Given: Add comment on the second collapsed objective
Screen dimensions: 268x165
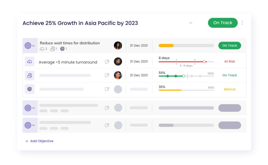Looking at the screenshot, I should (107, 108).
